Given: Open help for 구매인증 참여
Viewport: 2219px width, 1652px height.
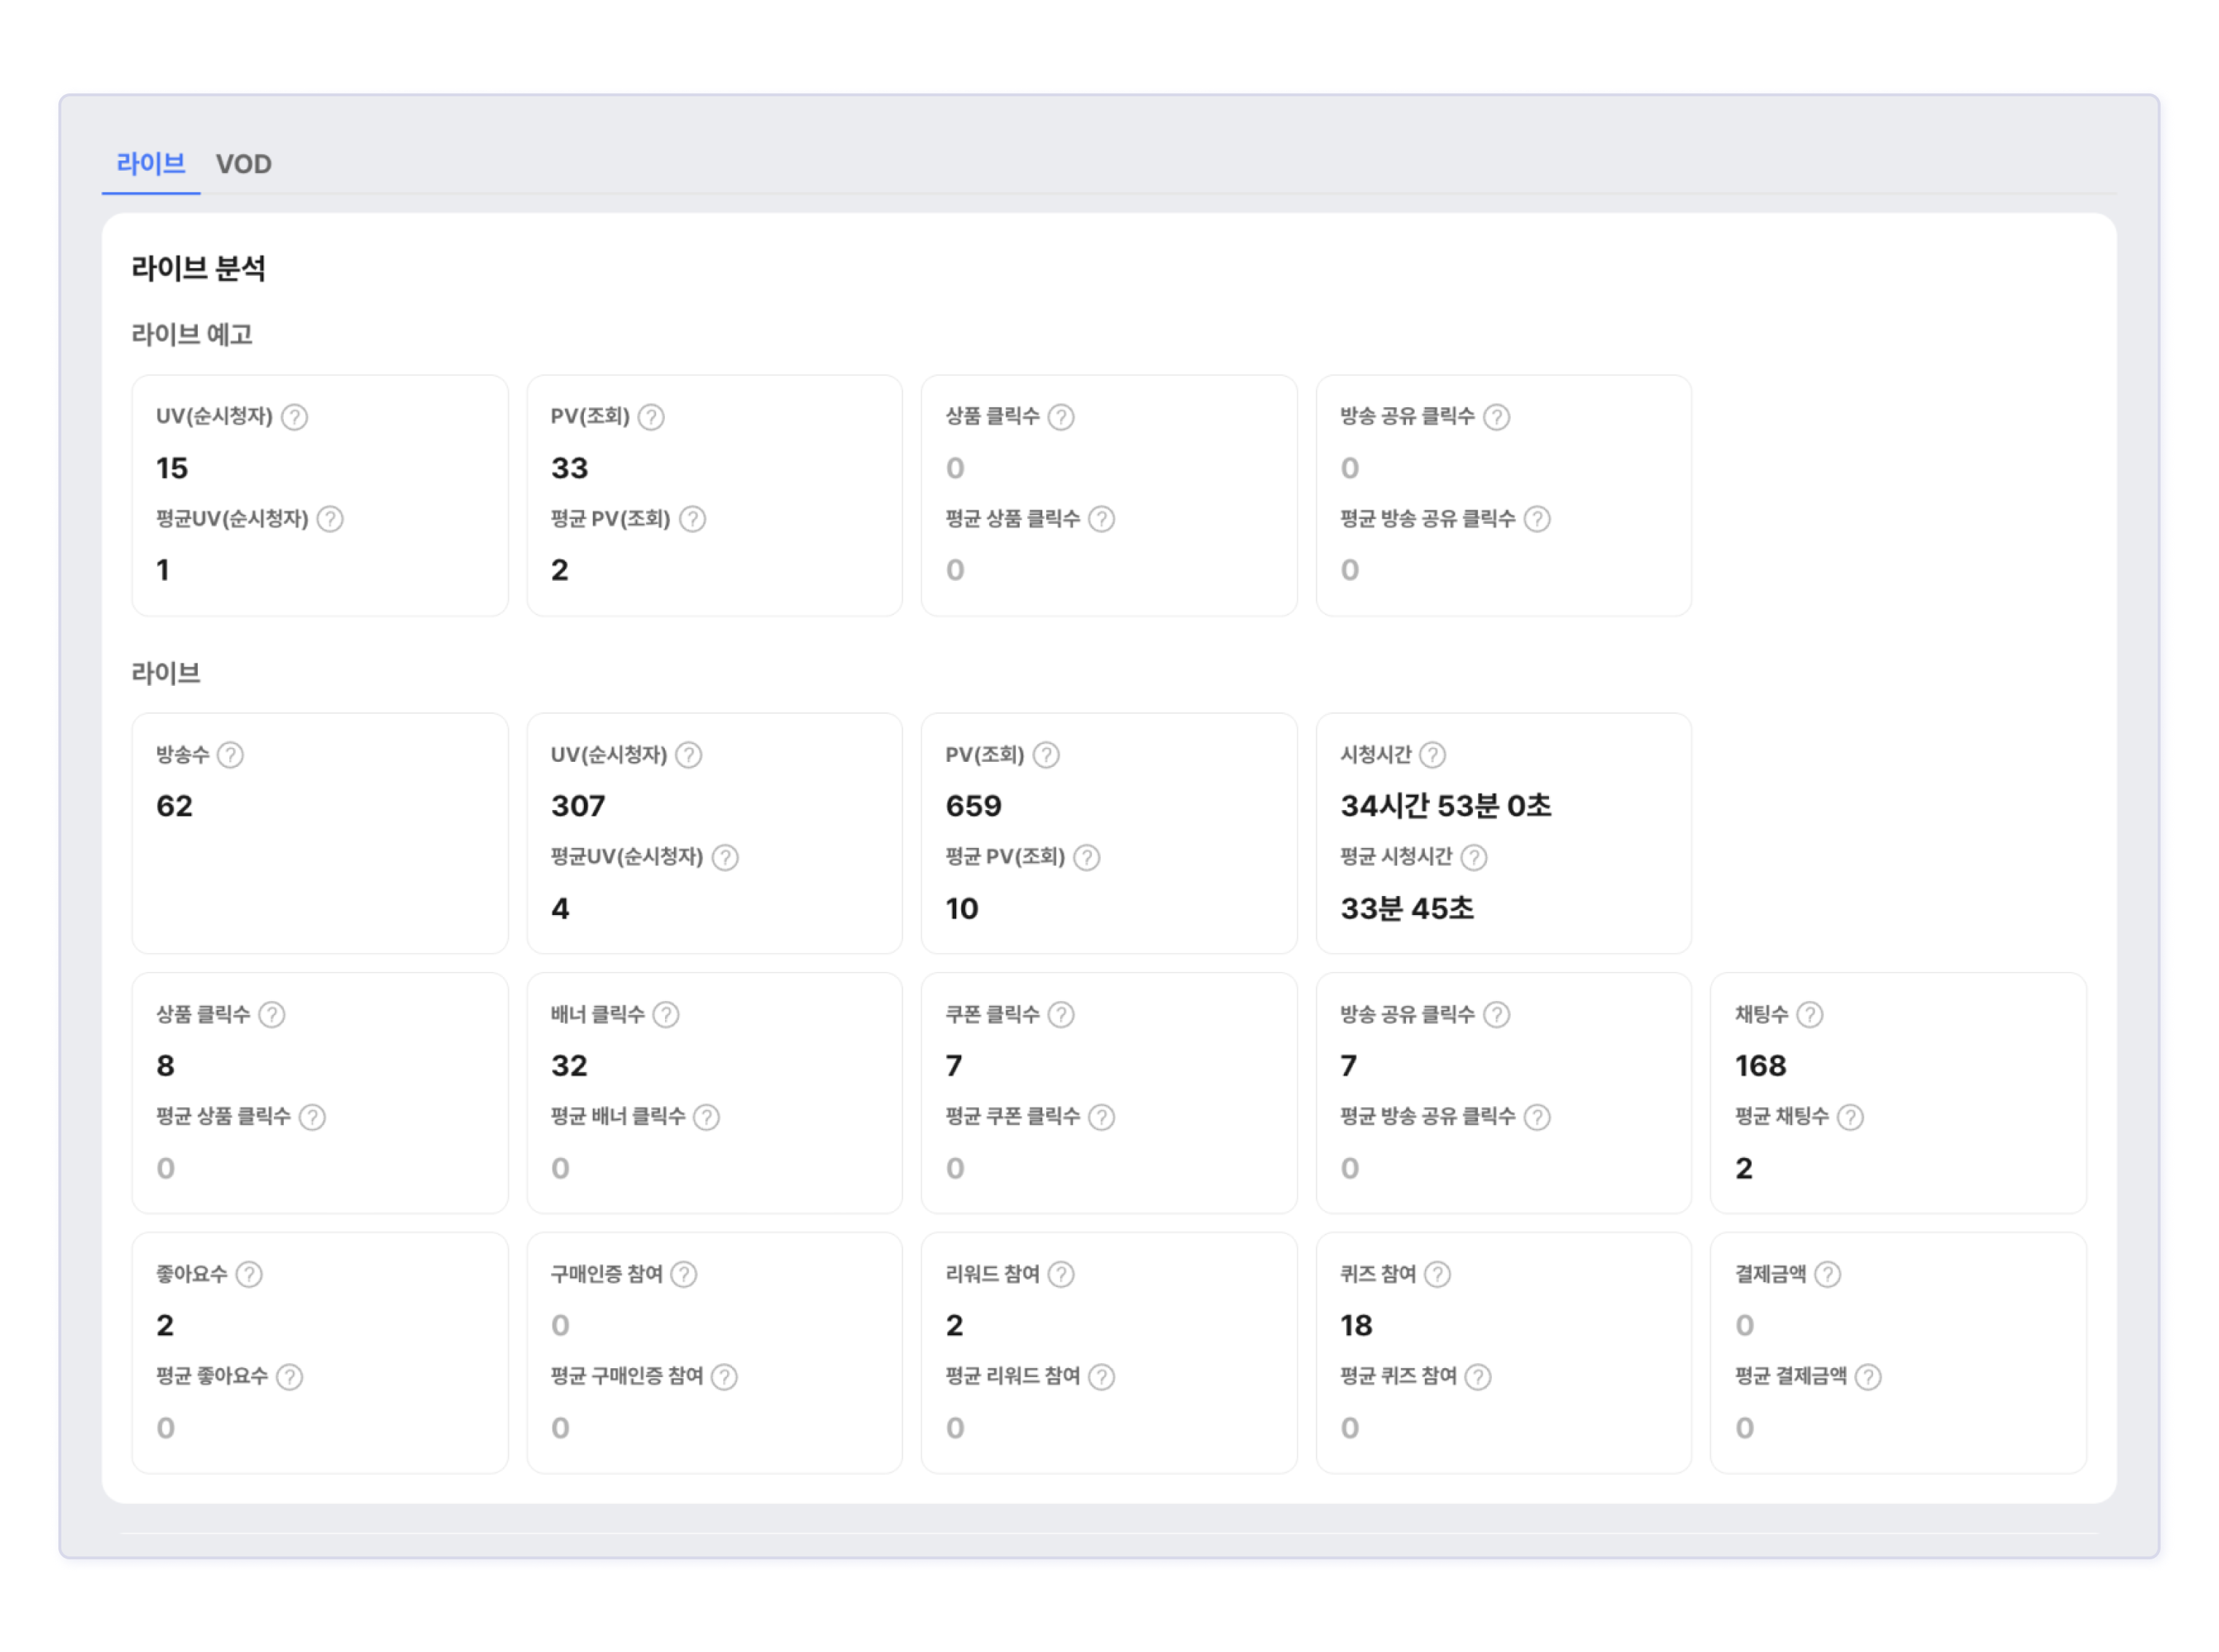Looking at the screenshot, I should [x=684, y=1274].
